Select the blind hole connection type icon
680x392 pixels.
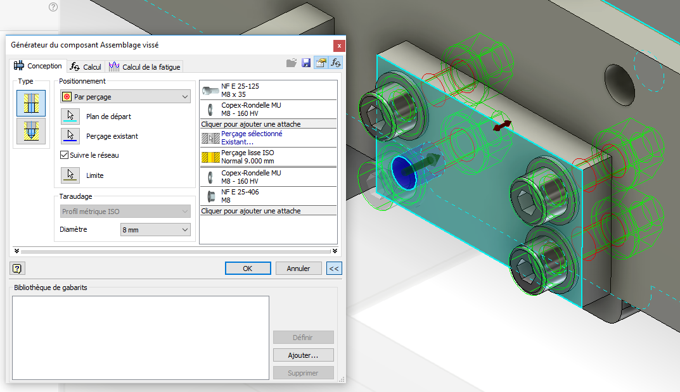(x=30, y=131)
